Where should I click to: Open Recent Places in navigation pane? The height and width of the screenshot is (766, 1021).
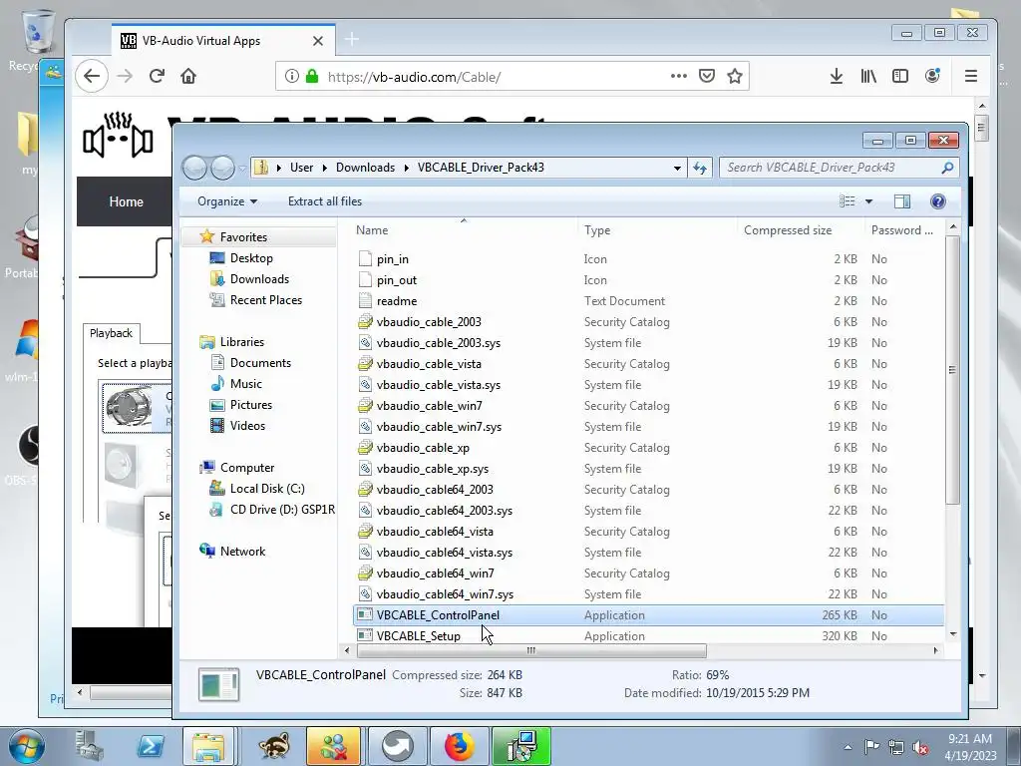point(265,299)
